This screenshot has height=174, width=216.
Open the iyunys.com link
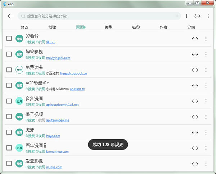click(x=54, y=167)
